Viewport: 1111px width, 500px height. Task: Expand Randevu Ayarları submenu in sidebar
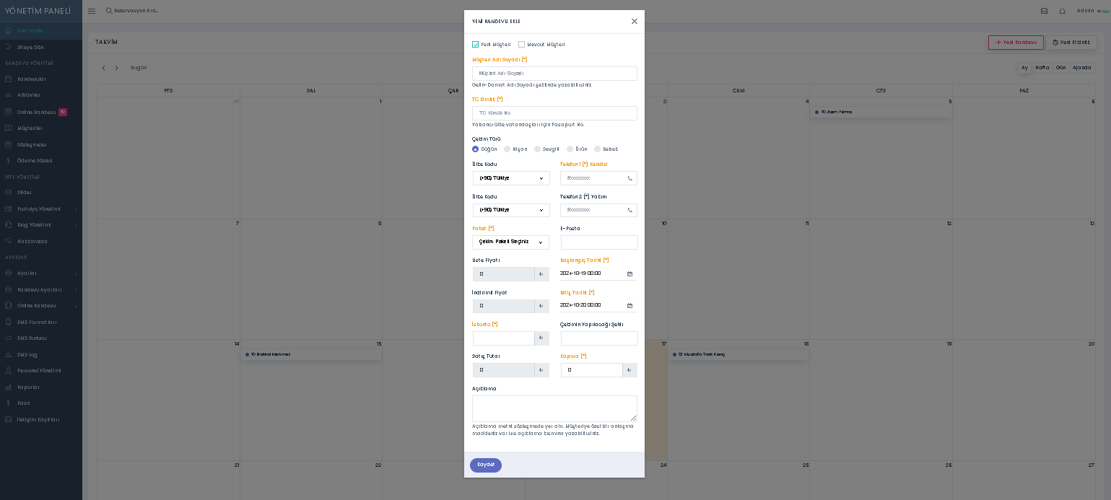click(x=41, y=290)
